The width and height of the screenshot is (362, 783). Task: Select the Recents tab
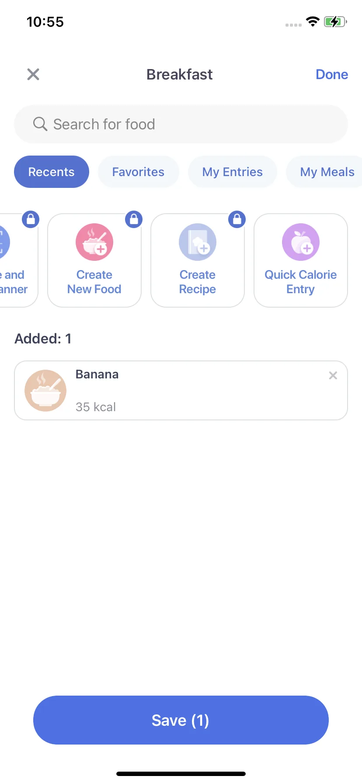click(x=52, y=172)
